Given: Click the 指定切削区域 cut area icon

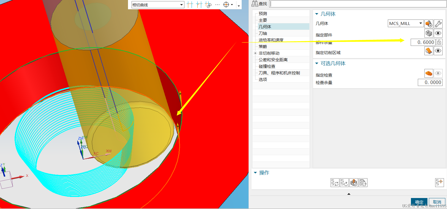Looking at the screenshot, I should pos(429,51).
